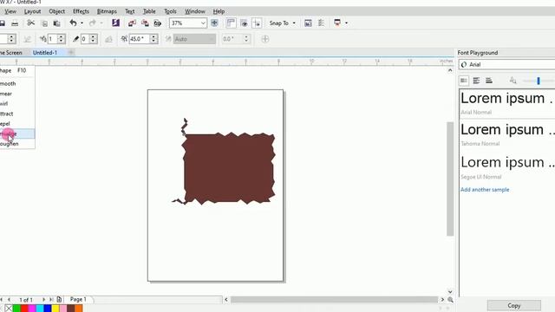The image size is (555, 312).
Task: Go to the first page arrow
Action: 2,300
